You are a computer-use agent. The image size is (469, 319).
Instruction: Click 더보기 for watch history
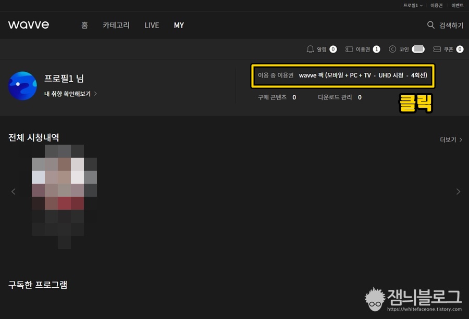click(x=451, y=140)
